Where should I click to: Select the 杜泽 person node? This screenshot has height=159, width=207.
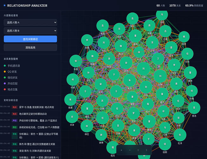pos(180,135)
